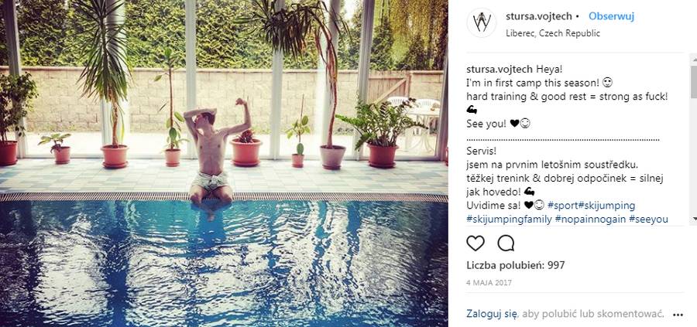The image size is (697, 327).
Task: Click the Liczba polubień: 997 likes count
Action: (x=516, y=265)
